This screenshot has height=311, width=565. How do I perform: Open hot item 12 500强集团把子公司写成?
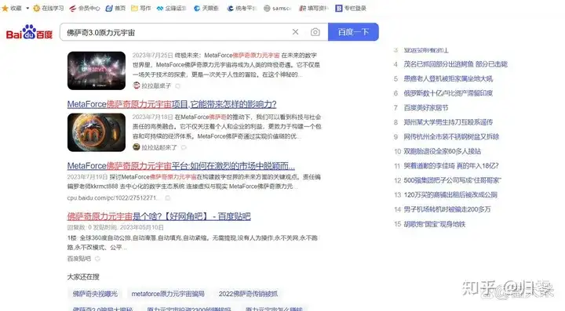453,180
